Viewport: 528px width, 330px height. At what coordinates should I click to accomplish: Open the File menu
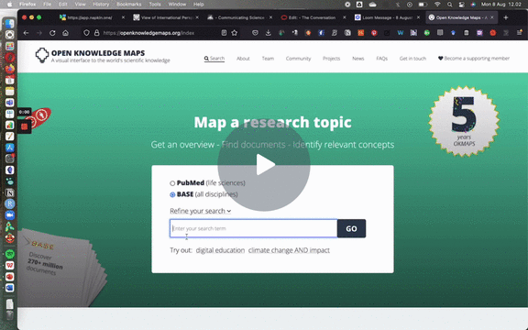pyautogui.click(x=47, y=5)
